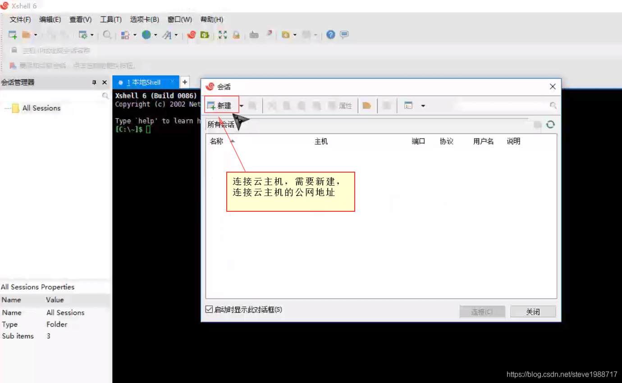Image resolution: width=622 pixels, height=383 pixels.
Task: Click the Sub items value 3
Action: 49,336
